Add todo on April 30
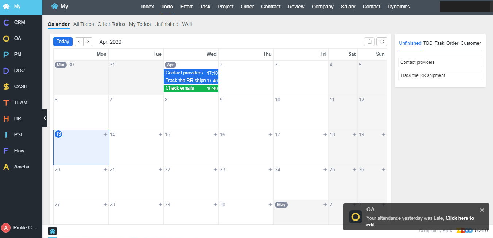The width and height of the screenshot is (493, 238). coord(271,204)
